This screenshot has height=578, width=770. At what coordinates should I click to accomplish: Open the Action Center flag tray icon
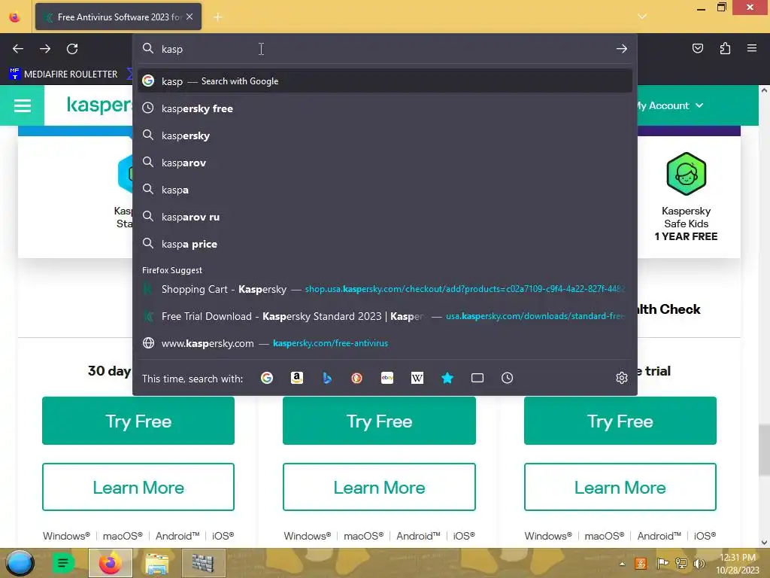(662, 564)
